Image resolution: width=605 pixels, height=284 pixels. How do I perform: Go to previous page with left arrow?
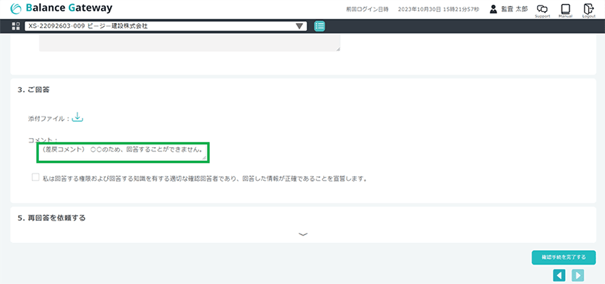(560, 276)
